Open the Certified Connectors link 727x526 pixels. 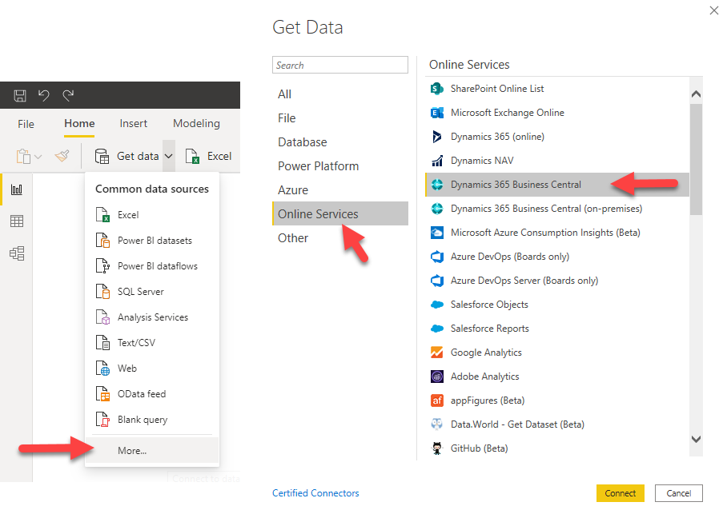[315, 493]
